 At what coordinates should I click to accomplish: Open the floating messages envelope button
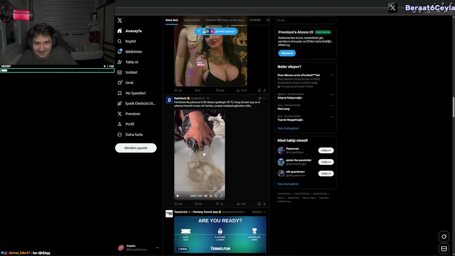(444, 249)
